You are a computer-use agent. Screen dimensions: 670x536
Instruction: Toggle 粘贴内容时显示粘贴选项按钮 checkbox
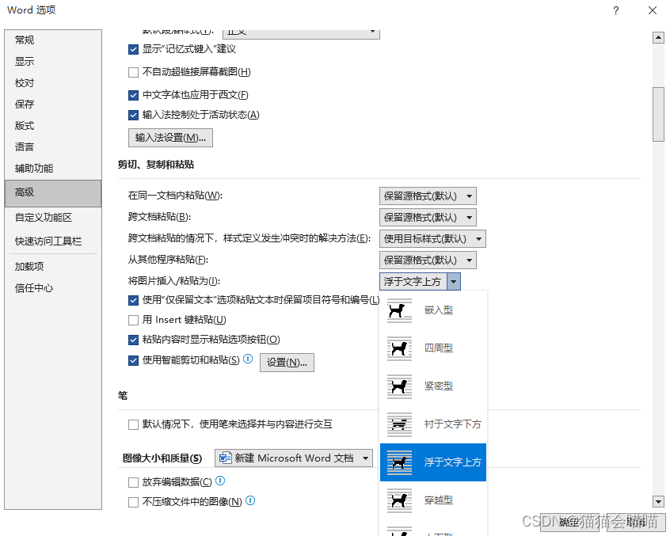(x=133, y=340)
